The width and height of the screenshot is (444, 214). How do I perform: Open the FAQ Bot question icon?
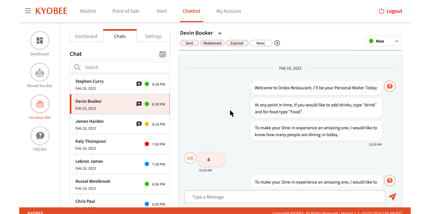coord(40,136)
